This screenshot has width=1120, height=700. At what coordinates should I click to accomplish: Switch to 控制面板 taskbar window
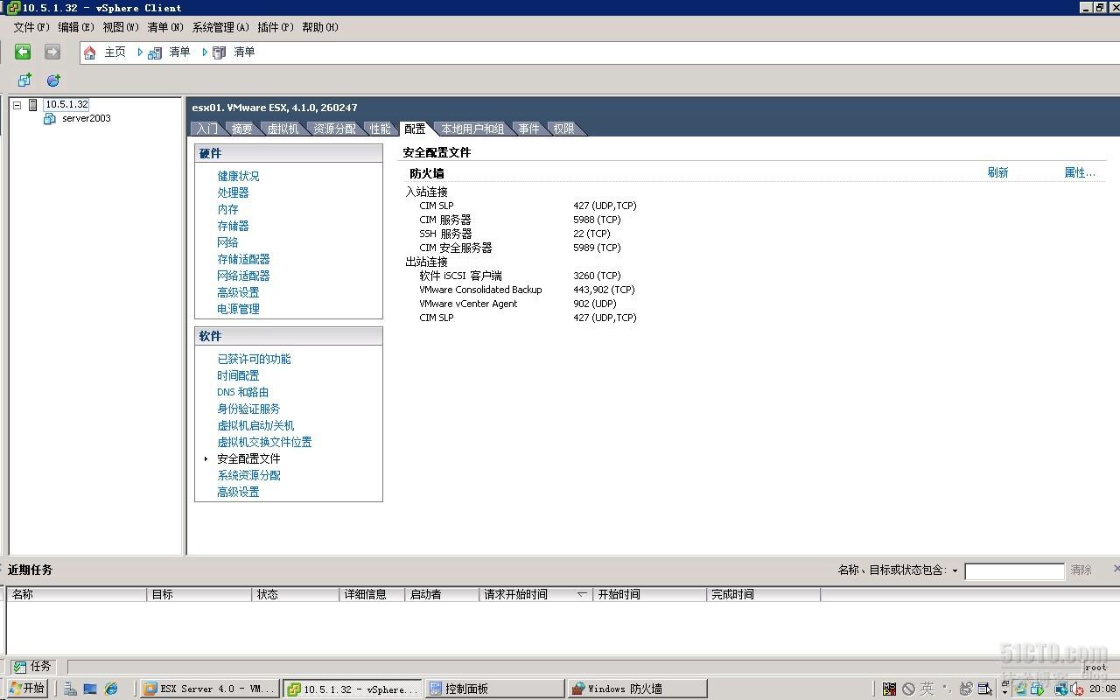[x=495, y=689]
